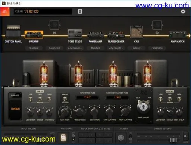Image resolution: width=191 pixels, height=145 pixels.
Task: Toggle the Pre EQ Low bypass switch
Action: [x=31, y=99]
